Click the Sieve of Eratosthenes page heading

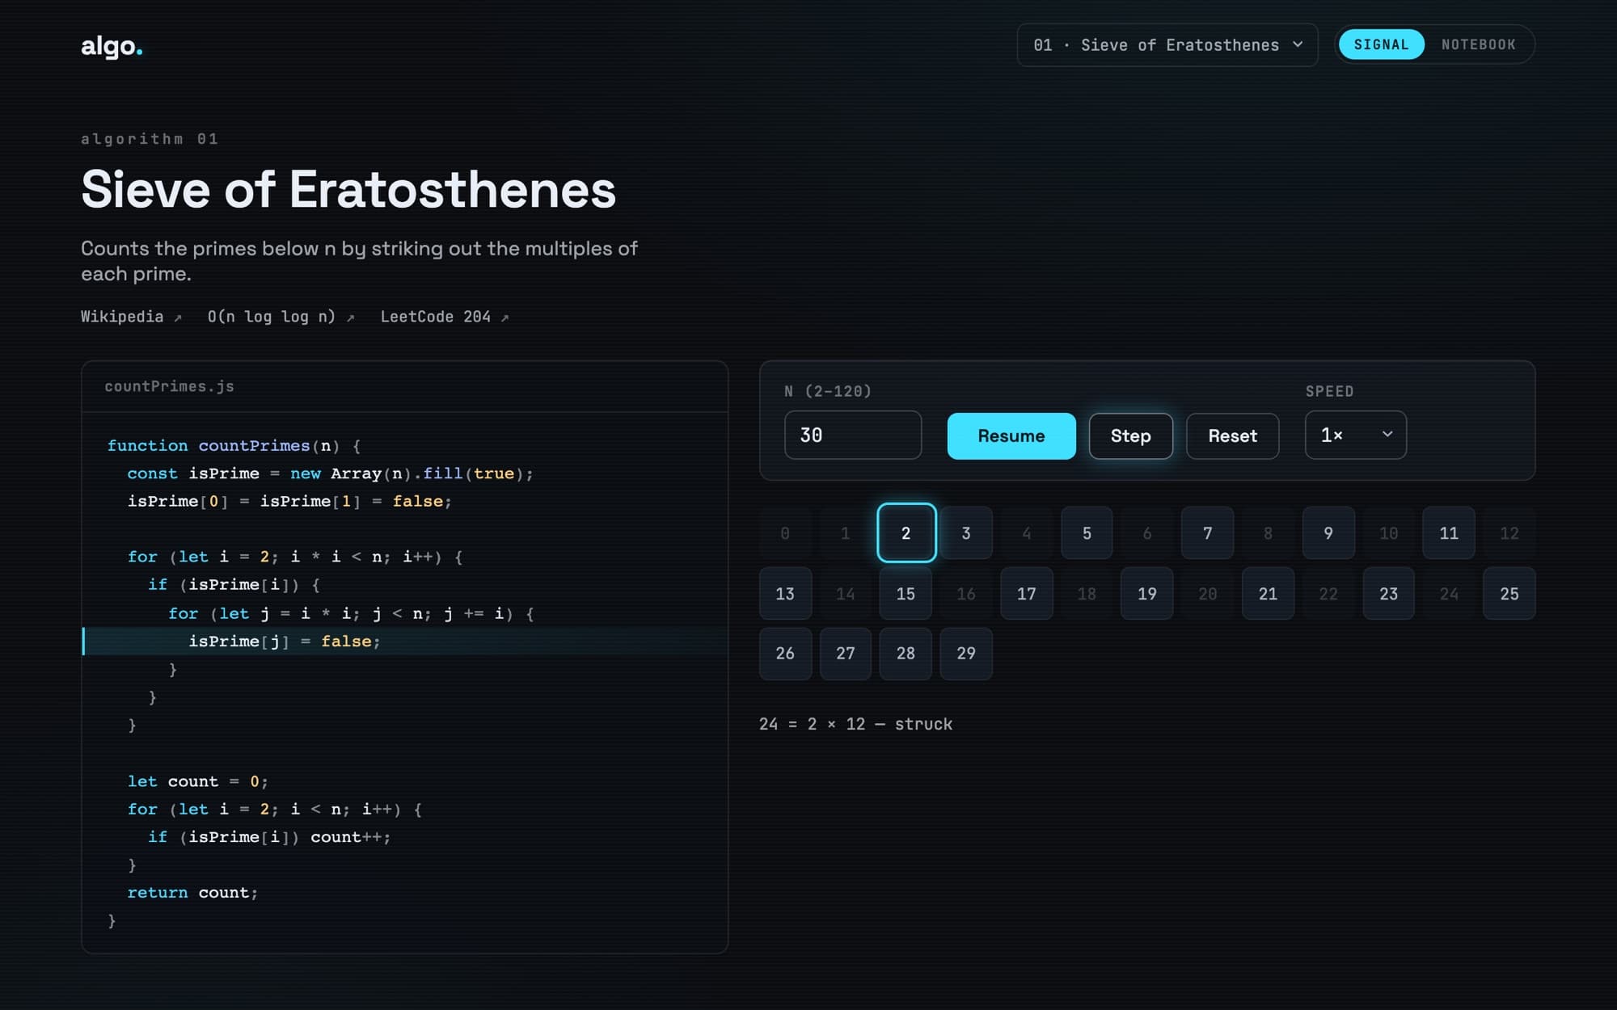[348, 189]
